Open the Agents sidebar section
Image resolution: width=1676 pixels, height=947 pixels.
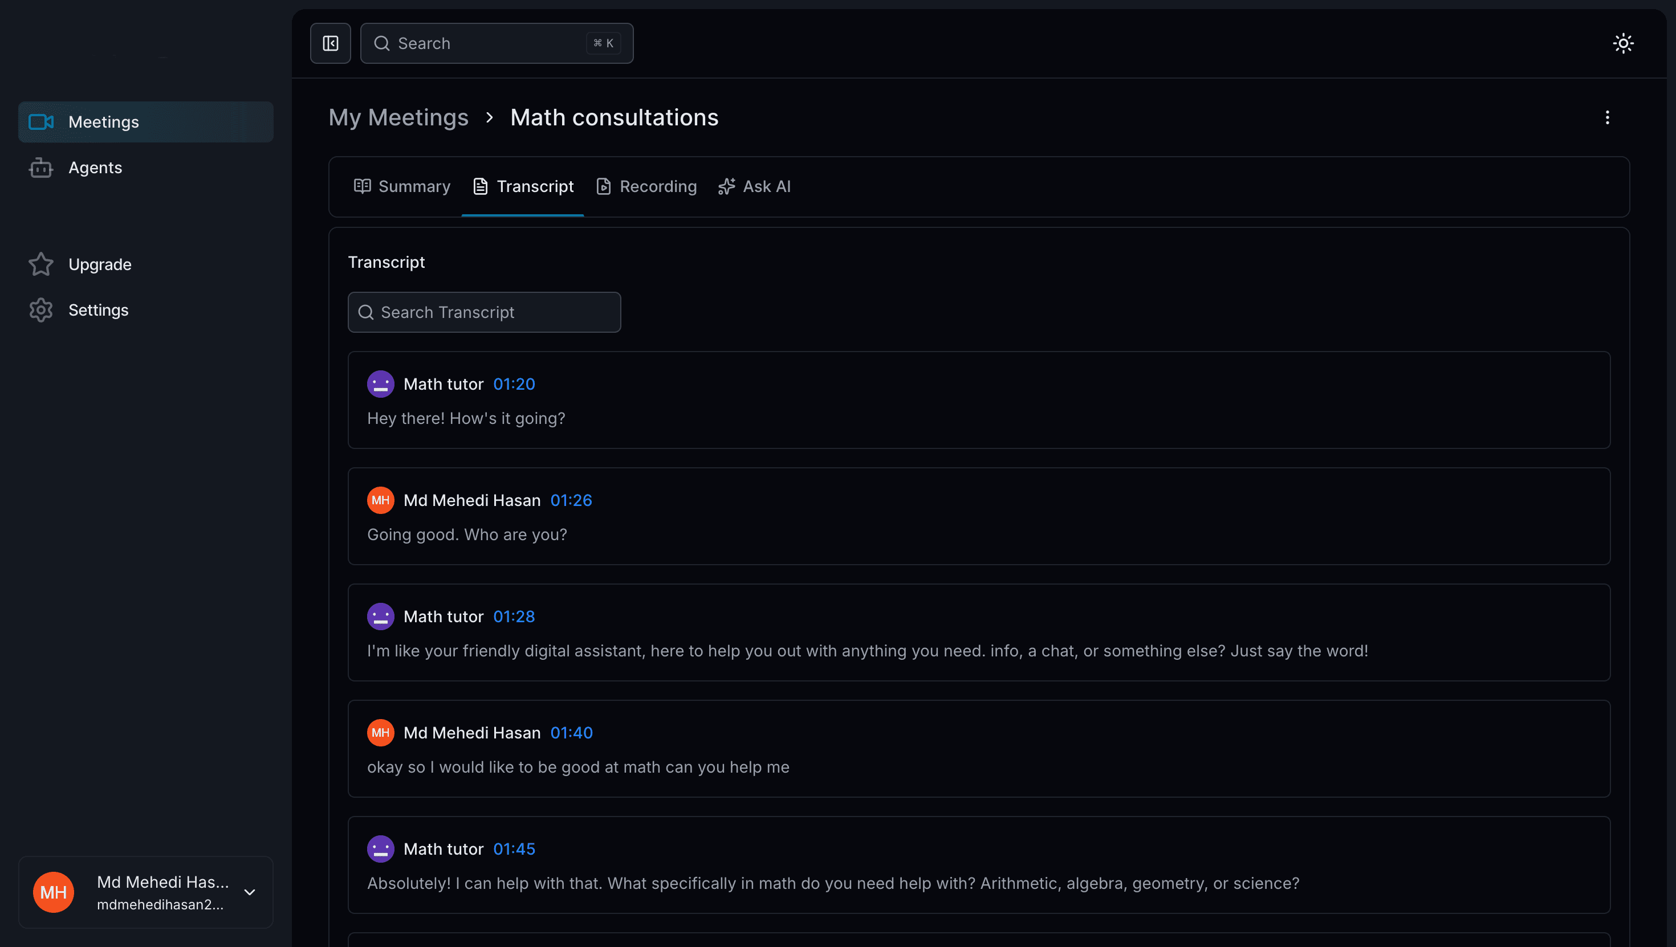146,168
